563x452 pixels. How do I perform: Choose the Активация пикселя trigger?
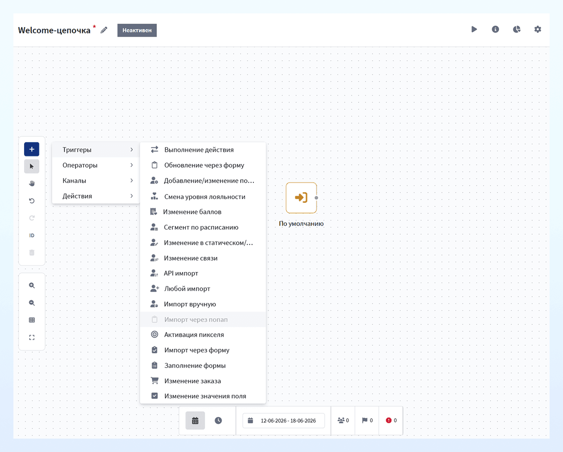pyautogui.click(x=203, y=335)
